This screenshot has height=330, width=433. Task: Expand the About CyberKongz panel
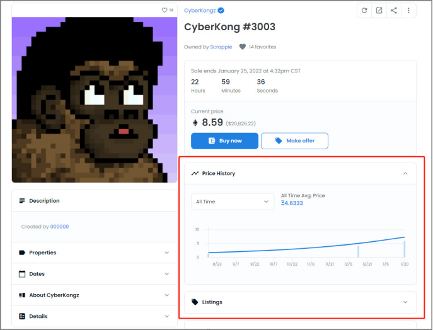tap(166, 295)
